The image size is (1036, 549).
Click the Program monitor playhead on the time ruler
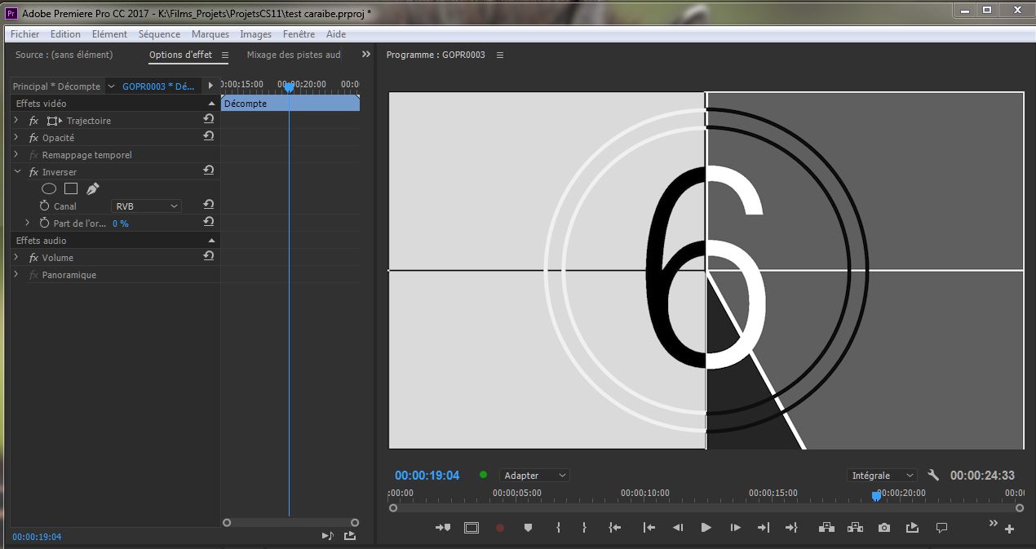click(x=876, y=495)
